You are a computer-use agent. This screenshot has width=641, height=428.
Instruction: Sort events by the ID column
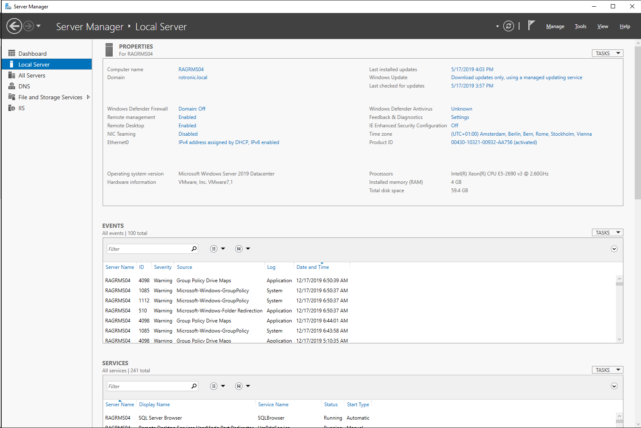tap(142, 267)
